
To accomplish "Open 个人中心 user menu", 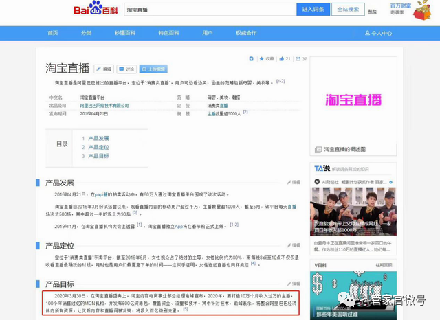I will click(378, 34).
